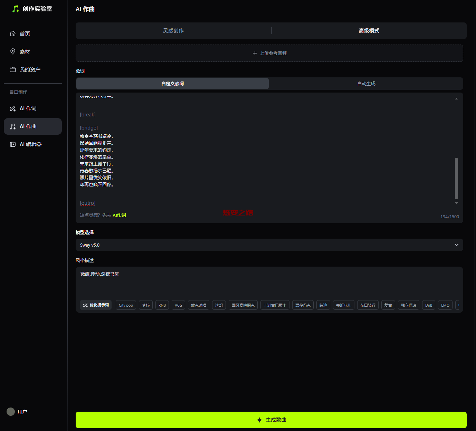Image resolution: width=476 pixels, height=431 pixels.
Task: Follow the AI作词 link below lyrics
Action: [x=119, y=215]
